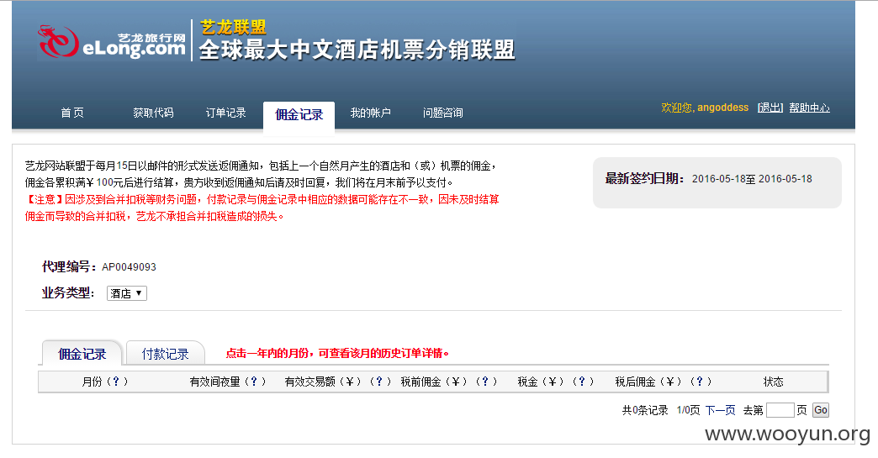Click the 状态 column header
The height and width of the screenshot is (458, 878).
point(773,382)
